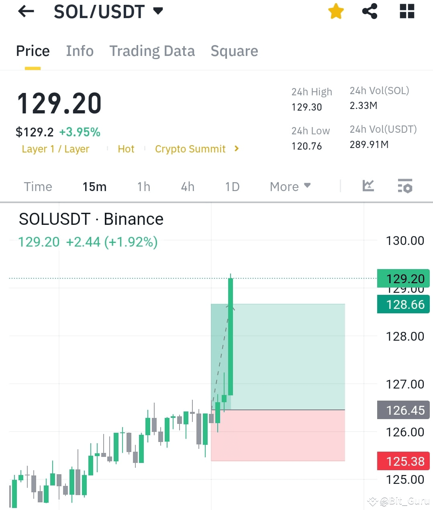Share the SOL/USDT chart
433x510 pixels.
tap(370, 11)
